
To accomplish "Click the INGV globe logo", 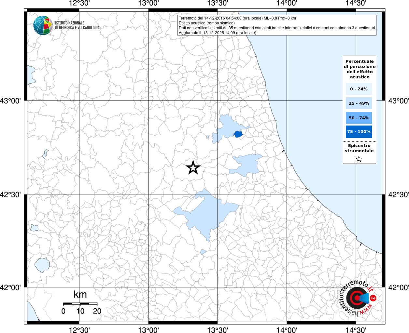I will (x=43, y=25).
